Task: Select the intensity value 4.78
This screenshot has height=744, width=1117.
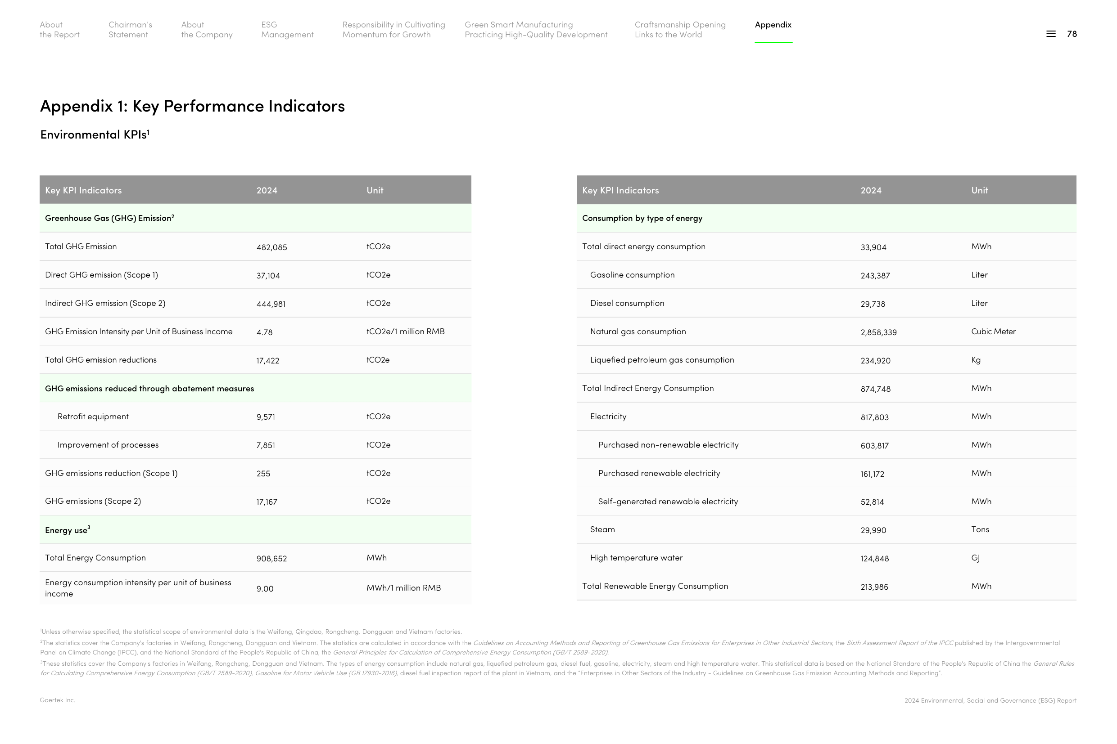Action: tap(265, 332)
